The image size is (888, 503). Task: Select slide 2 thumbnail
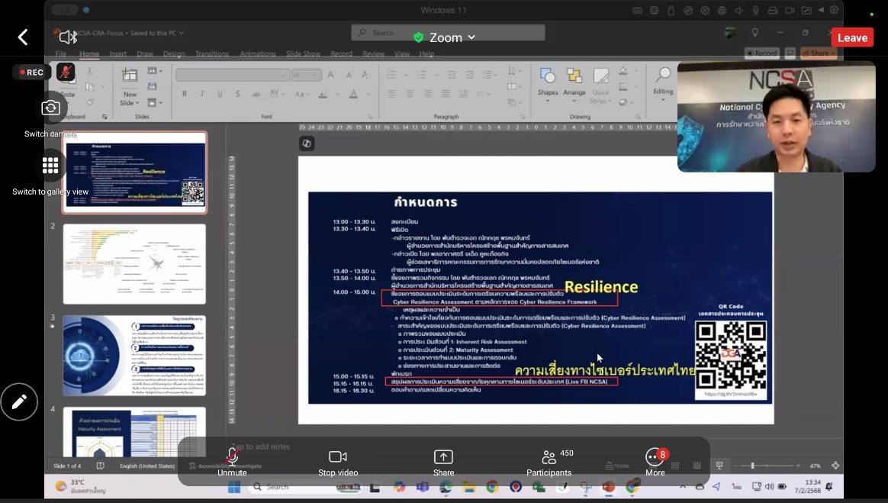(134, 264)
